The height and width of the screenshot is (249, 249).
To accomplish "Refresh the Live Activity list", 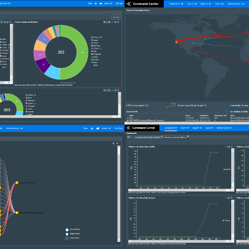I will click(x=227, y=111).
